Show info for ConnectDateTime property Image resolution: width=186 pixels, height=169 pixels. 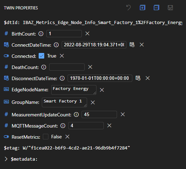point(56,45)
